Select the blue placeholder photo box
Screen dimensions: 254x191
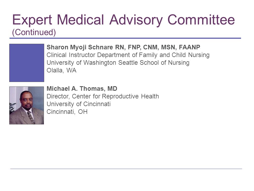(27, 63)
